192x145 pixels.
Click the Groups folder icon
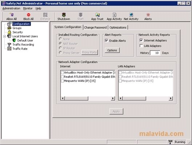tap(9, 28)
